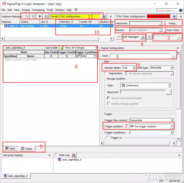Viewport: 184px width, 183px height.
Task: Close the Signal Configuration panel
Action: [x=178, y=48]
